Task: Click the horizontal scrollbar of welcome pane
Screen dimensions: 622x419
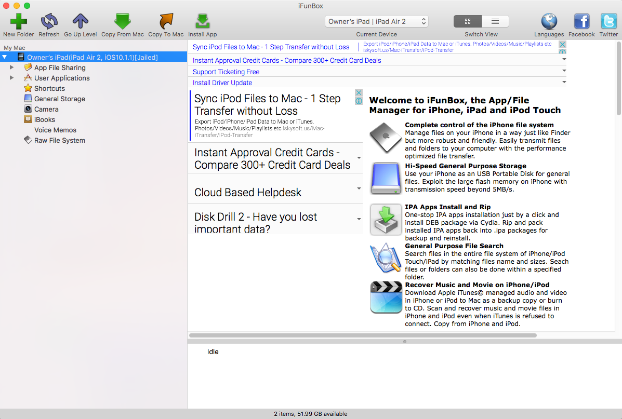Action: click(363, 335)
